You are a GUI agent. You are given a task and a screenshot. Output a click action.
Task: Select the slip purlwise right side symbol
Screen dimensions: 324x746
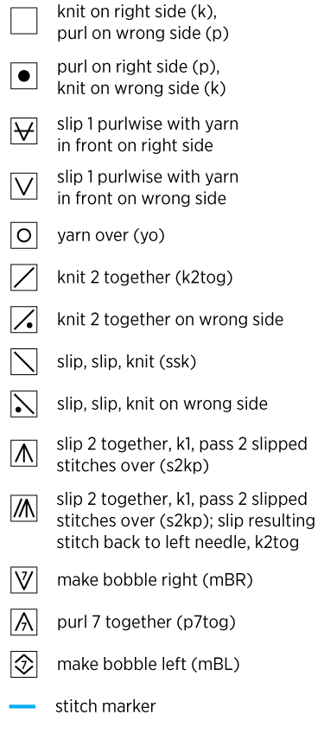click(24, 131)
